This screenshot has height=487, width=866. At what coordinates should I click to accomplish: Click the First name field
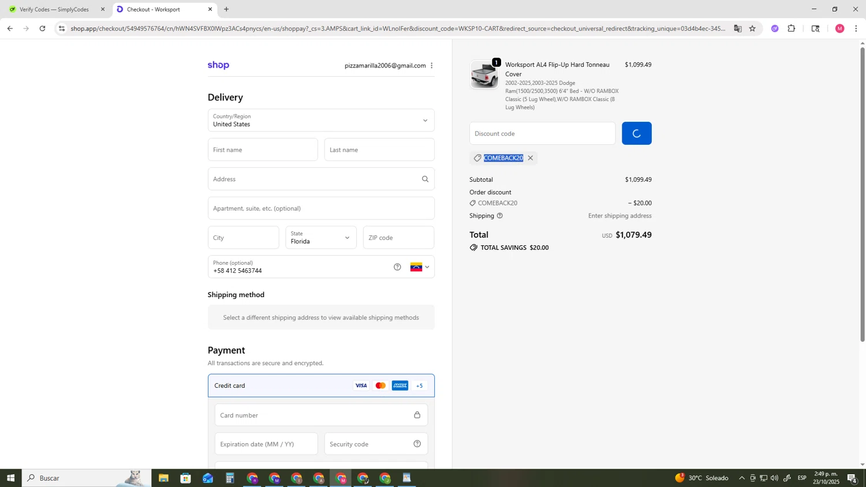tap(263, 150)
